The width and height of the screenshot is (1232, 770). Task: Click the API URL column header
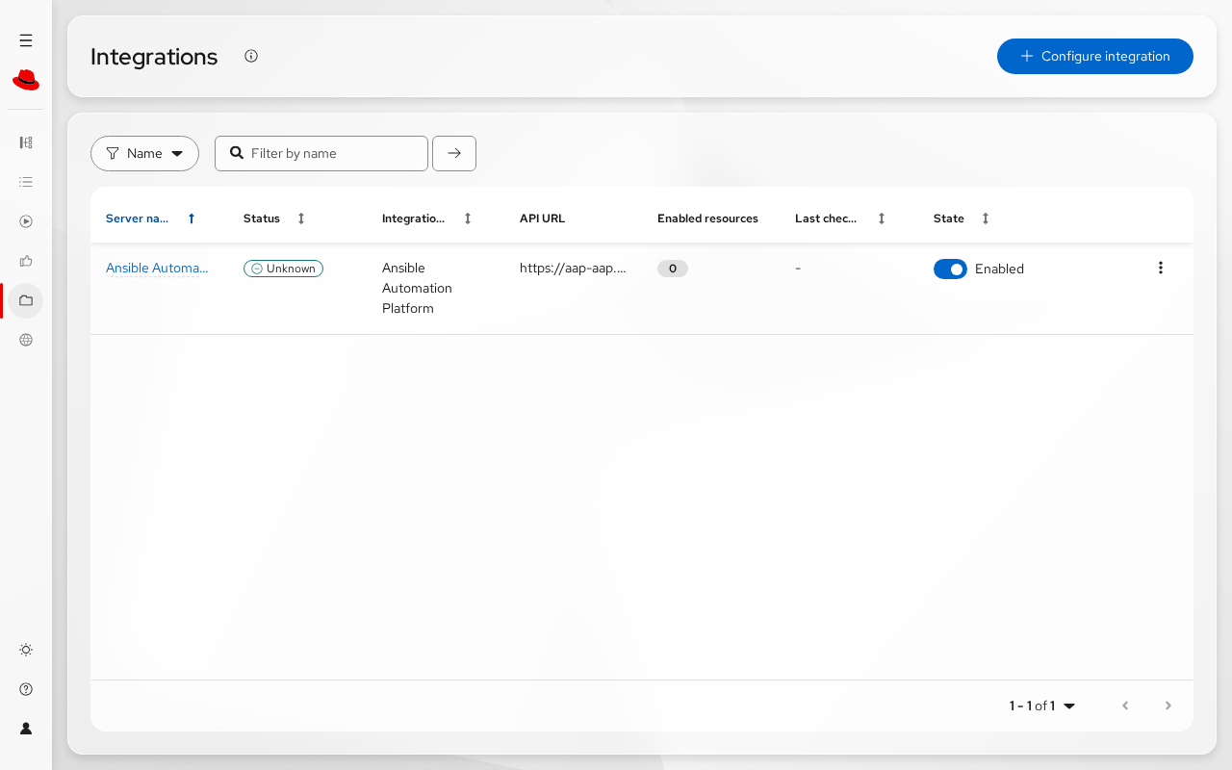click(x=542, y=218)
